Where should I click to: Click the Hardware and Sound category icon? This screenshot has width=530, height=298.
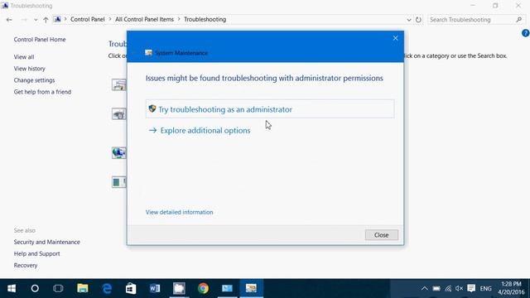[119, 114]
